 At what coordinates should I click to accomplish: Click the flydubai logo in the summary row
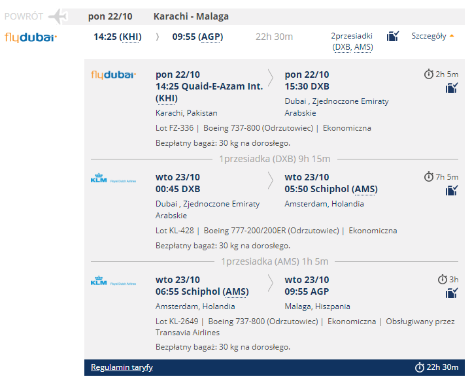31,37
